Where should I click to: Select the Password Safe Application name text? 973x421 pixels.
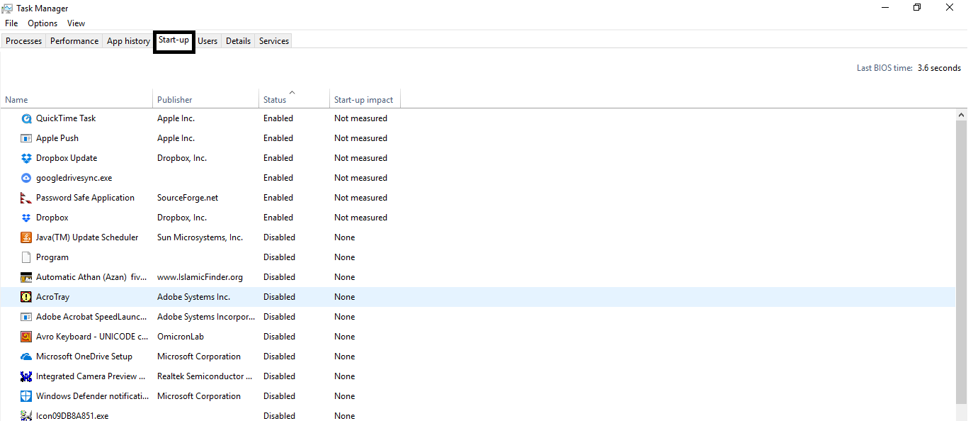85,198
